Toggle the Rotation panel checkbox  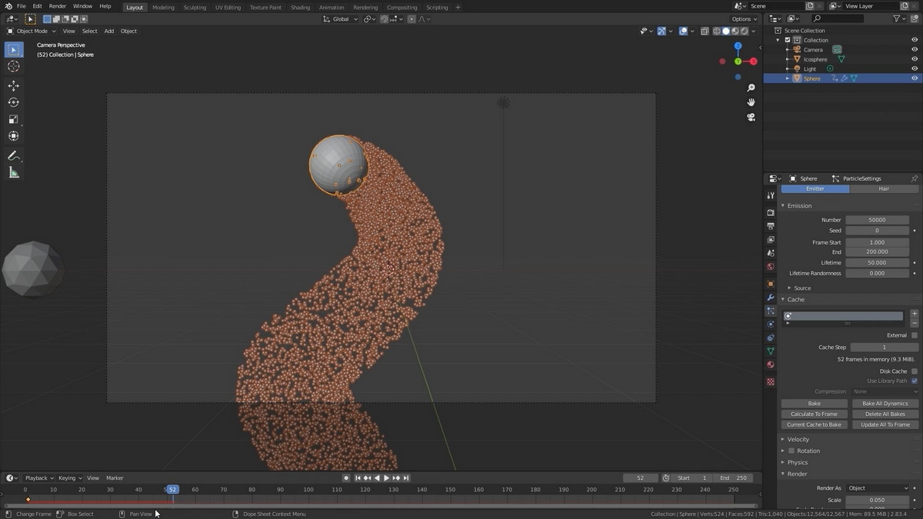[x=791, y=451]
